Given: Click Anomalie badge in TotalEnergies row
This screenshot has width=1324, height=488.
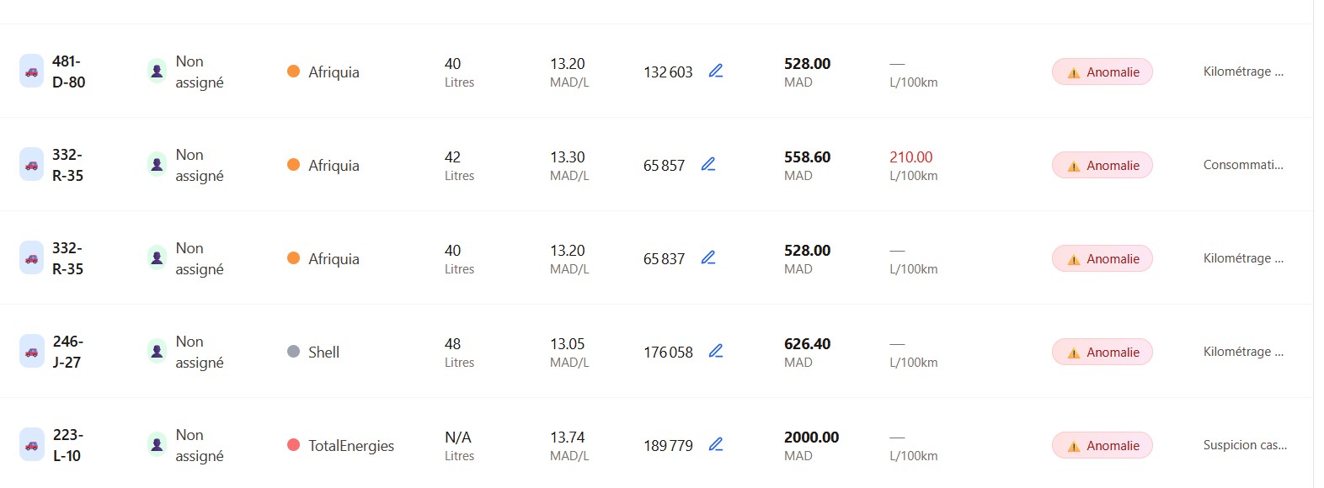Looking at the screenshot, I should coord(1102,446).
